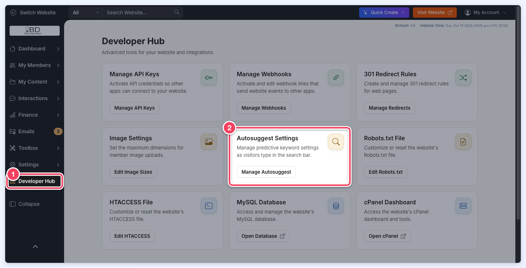The width and height of the screenshot is (526, 268).
Task: Click the BD Documentation logo
Action: [x=35, y=31]
